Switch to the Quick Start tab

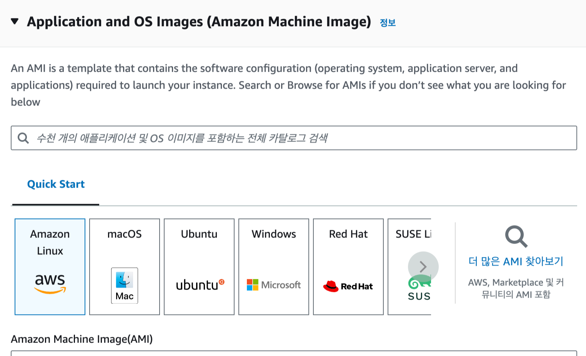click(56, 184)
